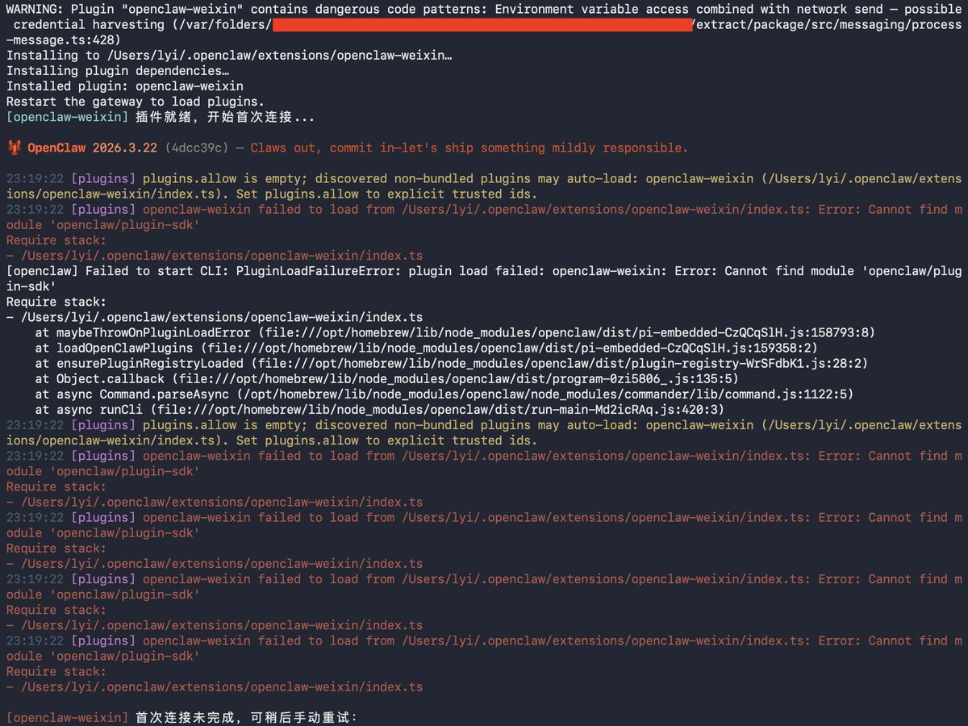968x726 pixels.
Task: Click the '首次连接未完成，可稍后手动重试：' message
Action: (246, 718)
